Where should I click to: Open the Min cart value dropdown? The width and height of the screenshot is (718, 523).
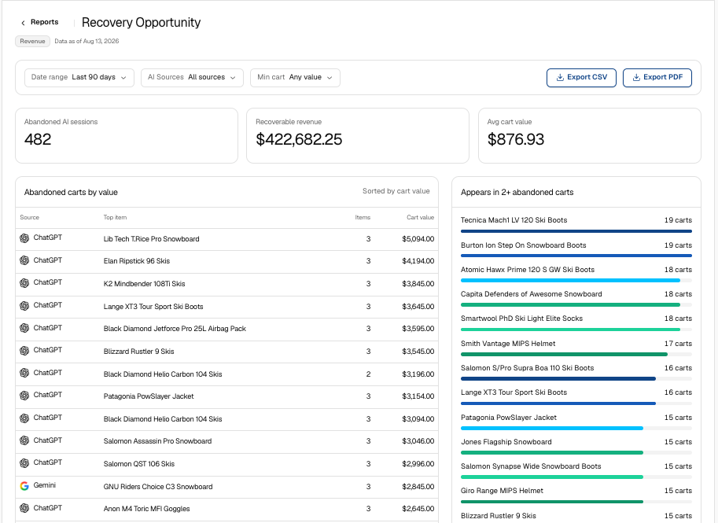(295, 77)
